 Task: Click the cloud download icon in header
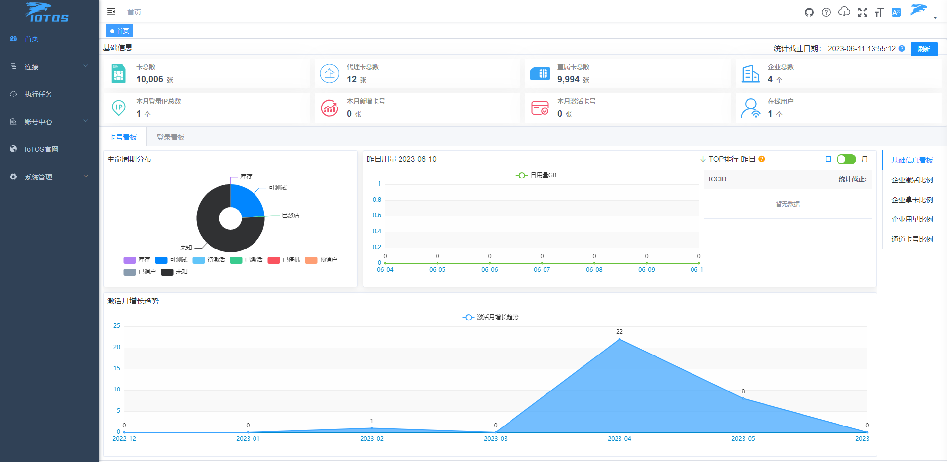844,12
